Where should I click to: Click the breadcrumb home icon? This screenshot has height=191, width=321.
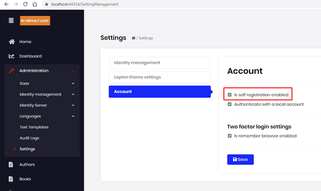[134, 38]
